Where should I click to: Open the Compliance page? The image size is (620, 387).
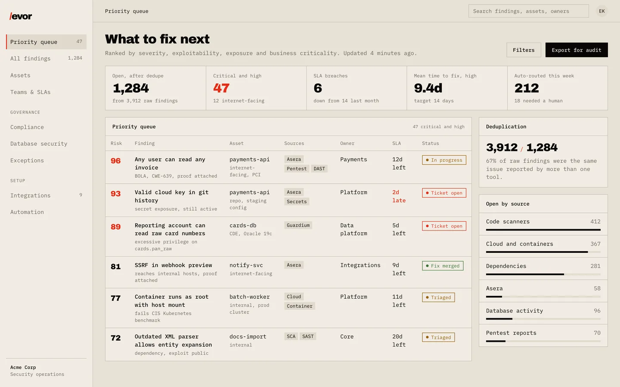[46, 127]
